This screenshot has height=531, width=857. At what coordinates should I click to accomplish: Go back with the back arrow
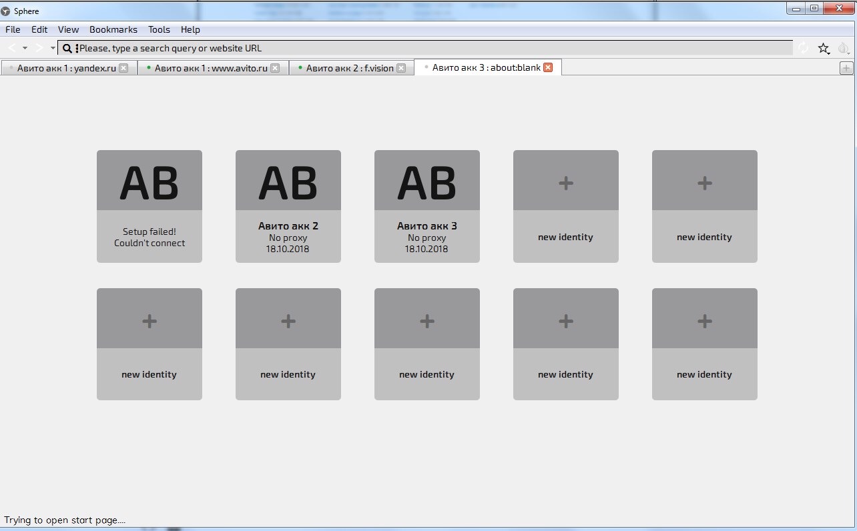coord(12,48)
